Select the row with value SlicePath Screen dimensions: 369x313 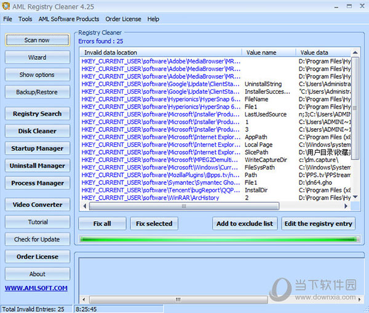pyautogui.click(x=216, y=152)
